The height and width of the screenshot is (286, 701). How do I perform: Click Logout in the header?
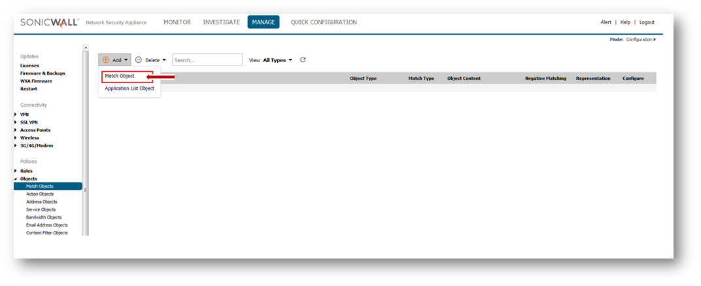[647, 22]
